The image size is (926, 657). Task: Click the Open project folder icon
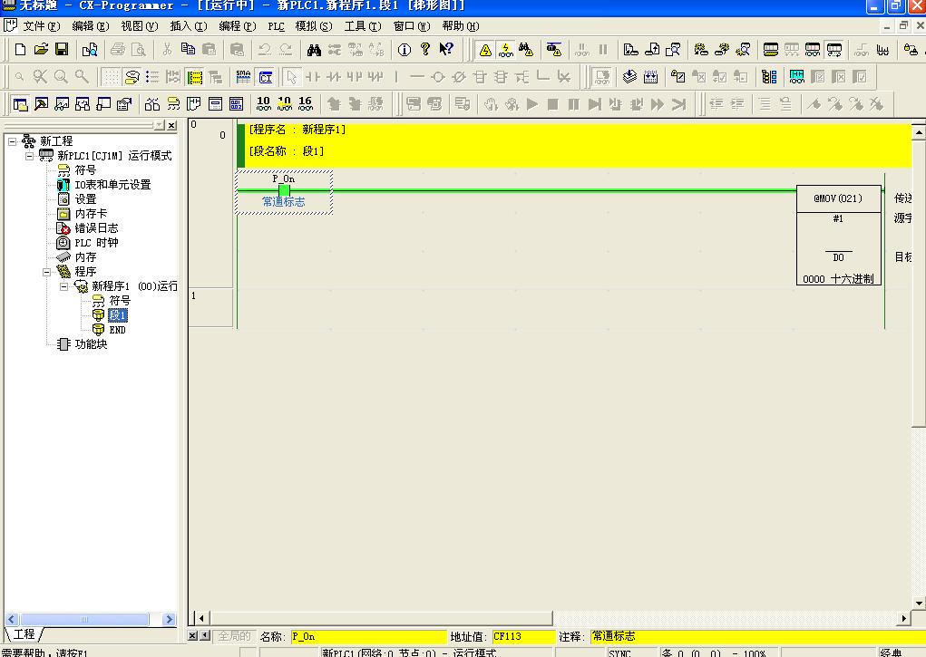point(41,50)
